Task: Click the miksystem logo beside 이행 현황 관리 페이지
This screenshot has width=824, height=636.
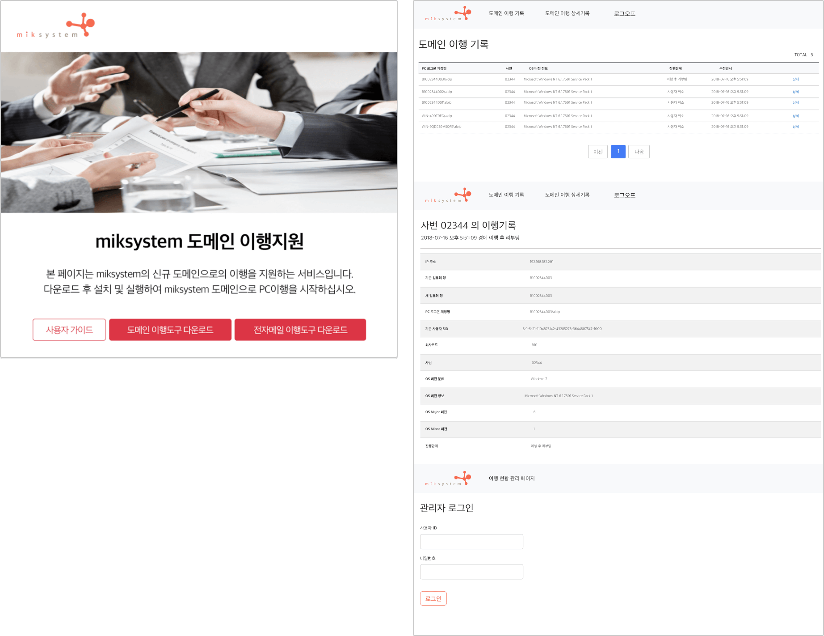Action: [448, 479]
